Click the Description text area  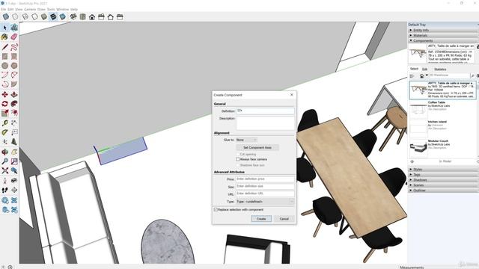click(265, 123)
